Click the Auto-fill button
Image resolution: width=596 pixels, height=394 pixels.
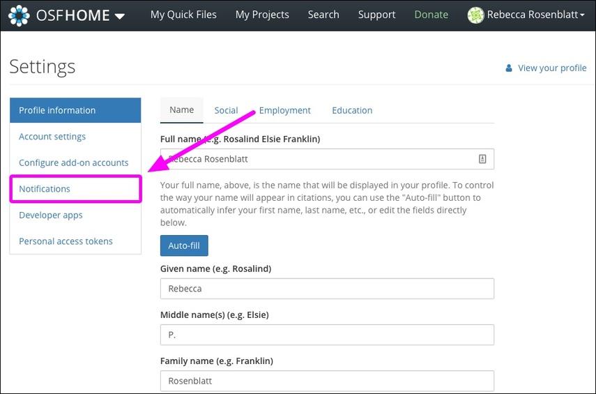(184, 245)
